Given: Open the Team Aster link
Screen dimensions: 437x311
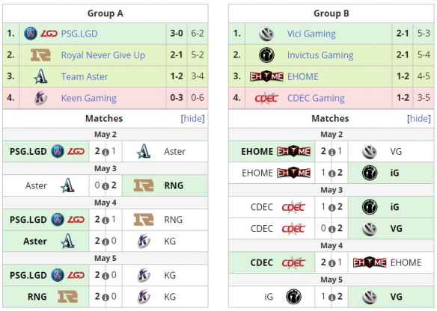Looking at the screenshot, I should point(85,76).
